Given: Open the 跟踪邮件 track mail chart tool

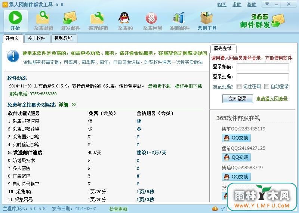Looking at the screenshot, I should [180, 21].
